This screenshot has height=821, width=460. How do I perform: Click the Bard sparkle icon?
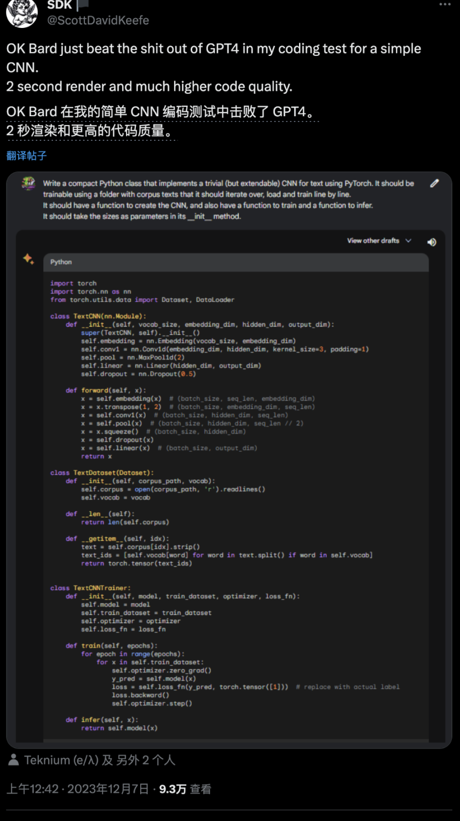tap(28, 259)
